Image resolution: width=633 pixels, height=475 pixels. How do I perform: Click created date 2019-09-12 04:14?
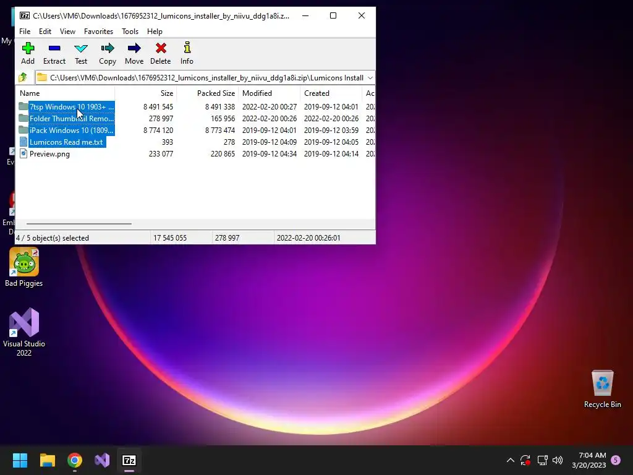pos(331,154)
